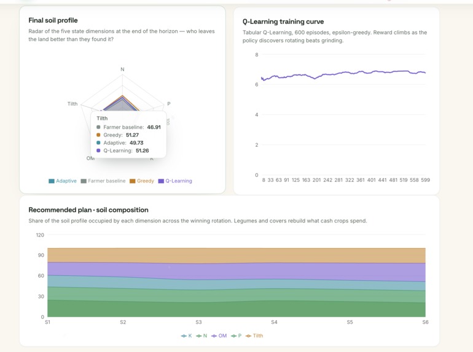Click the N axis label on radar
This screenshot has width=473, height=352.
[122, 69]
